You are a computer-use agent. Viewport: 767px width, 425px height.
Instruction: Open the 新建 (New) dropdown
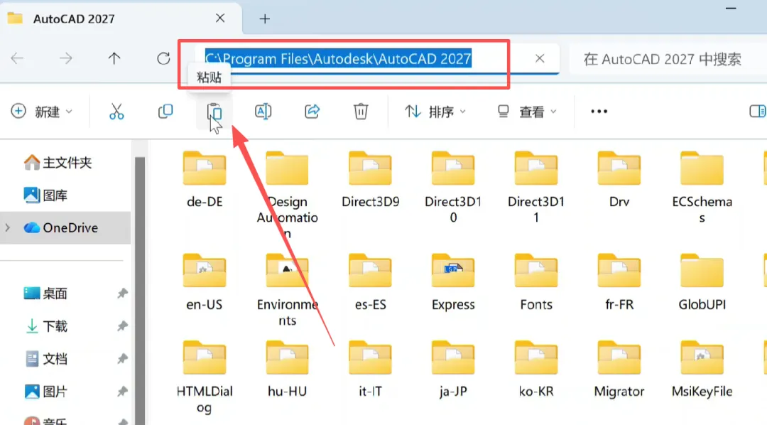(x=42, y=112)
